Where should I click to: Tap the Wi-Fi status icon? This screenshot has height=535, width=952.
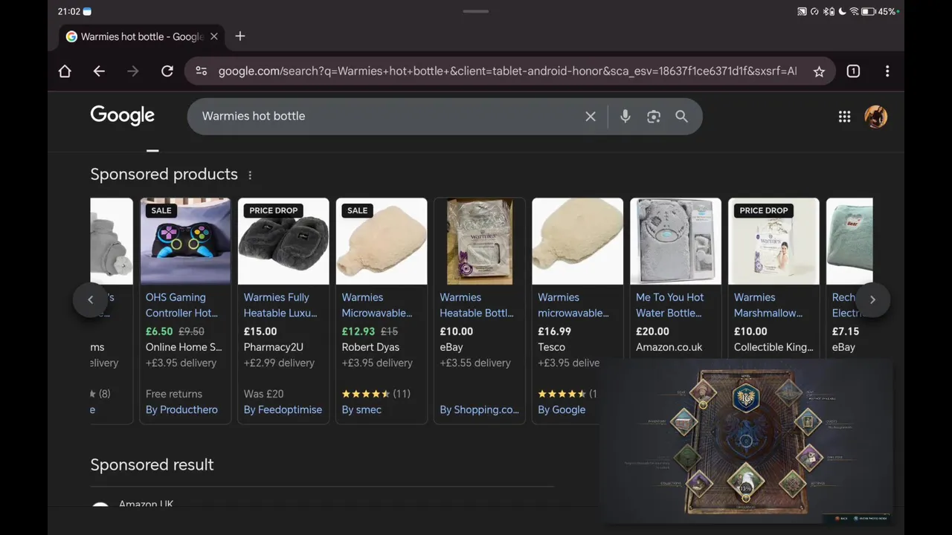854,11
